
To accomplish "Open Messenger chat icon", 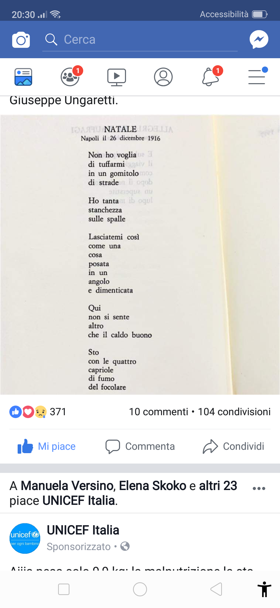I will (259, 39).
